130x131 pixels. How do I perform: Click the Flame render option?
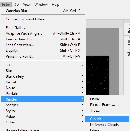tap(107, 99)
